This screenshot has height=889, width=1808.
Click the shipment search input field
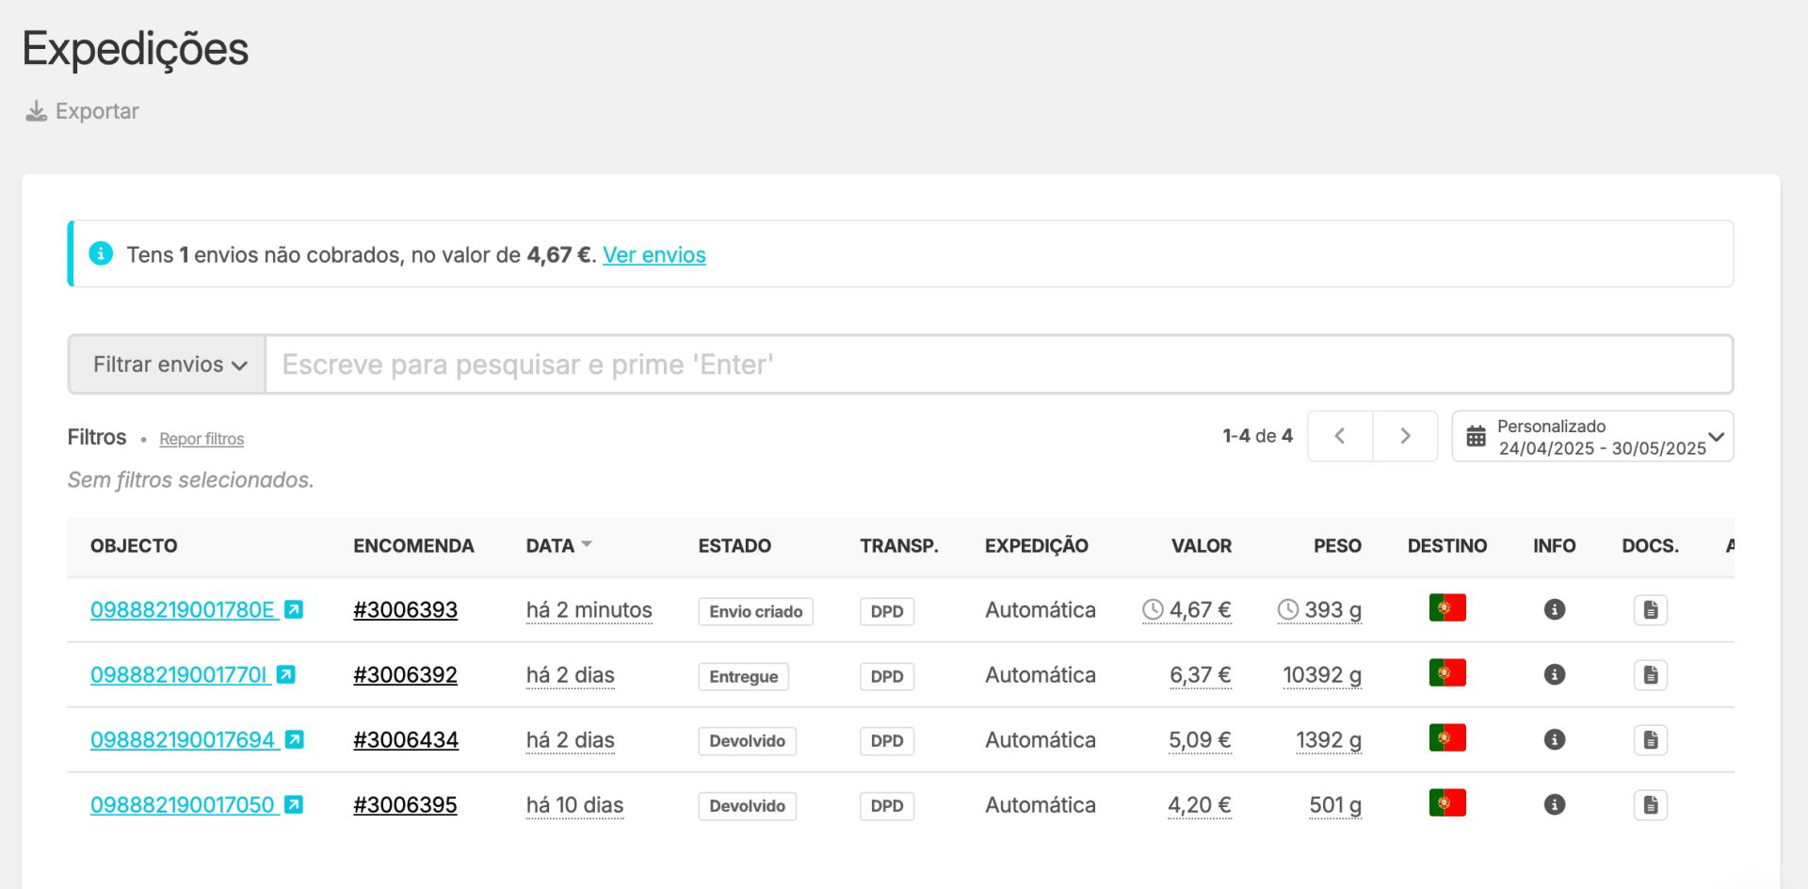[998, 364]
